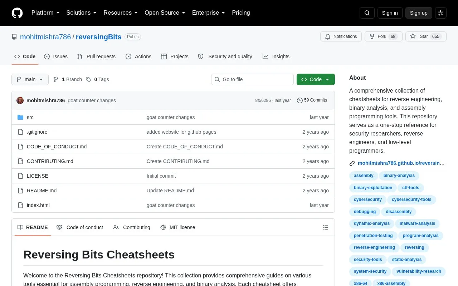Click the malware-analysis topic tag
The image size is (458, 286).
click(x=418, y=223)
